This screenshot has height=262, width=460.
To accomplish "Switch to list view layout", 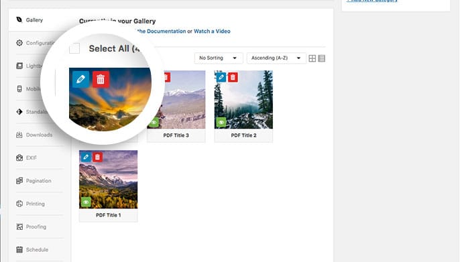I will point(322,58).
